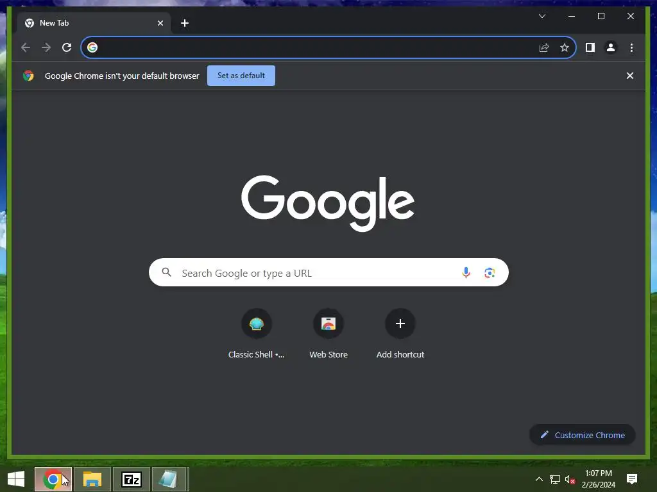Viewport: 657px width, 492px height.
Task: Open the notepad taskbar app
Action: point(169,479)
